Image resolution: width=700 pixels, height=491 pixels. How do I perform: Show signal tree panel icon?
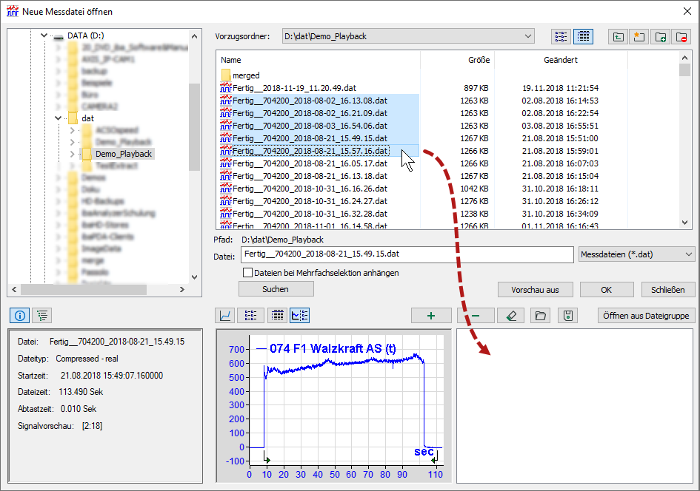click(x=42, y=316)
